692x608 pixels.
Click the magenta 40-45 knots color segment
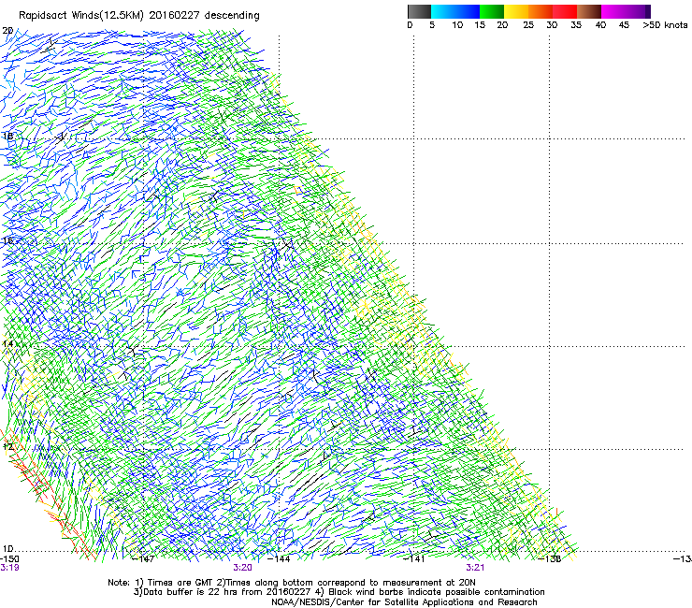[x=613, y=11]
